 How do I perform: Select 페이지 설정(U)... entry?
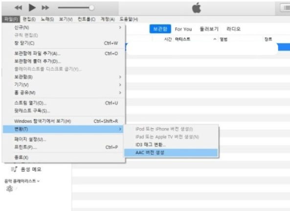pyautogui.click(x=64, y=139)
